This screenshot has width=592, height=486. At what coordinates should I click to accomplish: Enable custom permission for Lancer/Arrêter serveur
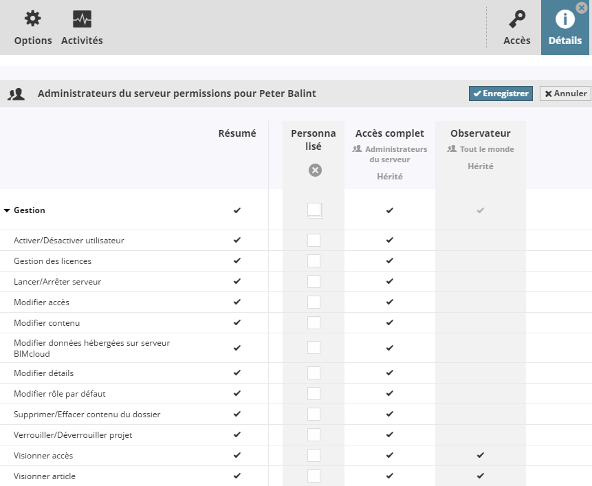pos(314,282)
